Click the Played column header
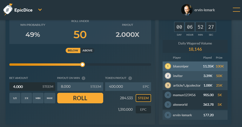The height and width of the screenshot is (127, 242). (x=207, y=57)
